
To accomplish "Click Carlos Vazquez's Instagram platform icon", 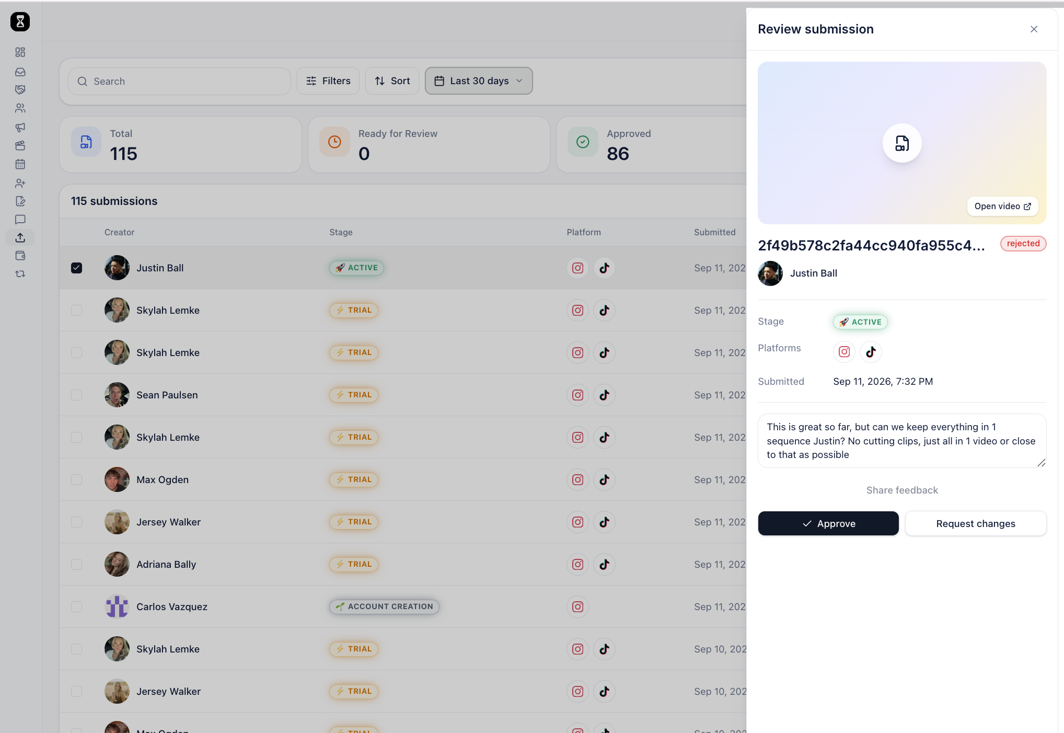I will pyautogui.click(x=577, y=606).
